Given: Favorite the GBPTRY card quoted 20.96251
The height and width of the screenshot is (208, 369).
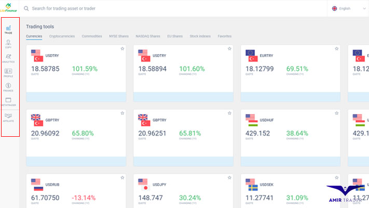Looking at the screenshot, I should click(229, 113).
